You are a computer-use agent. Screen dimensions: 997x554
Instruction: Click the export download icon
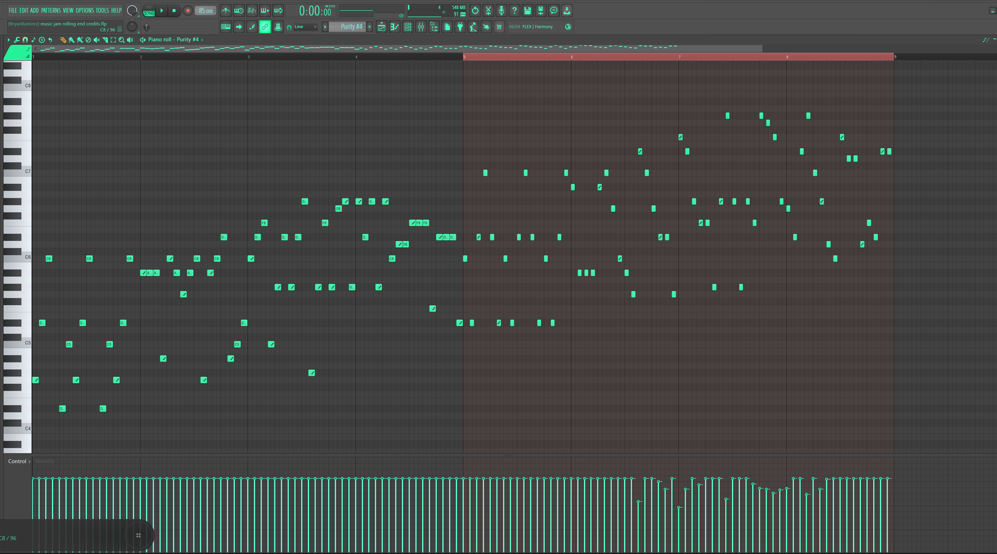(567, 11)
